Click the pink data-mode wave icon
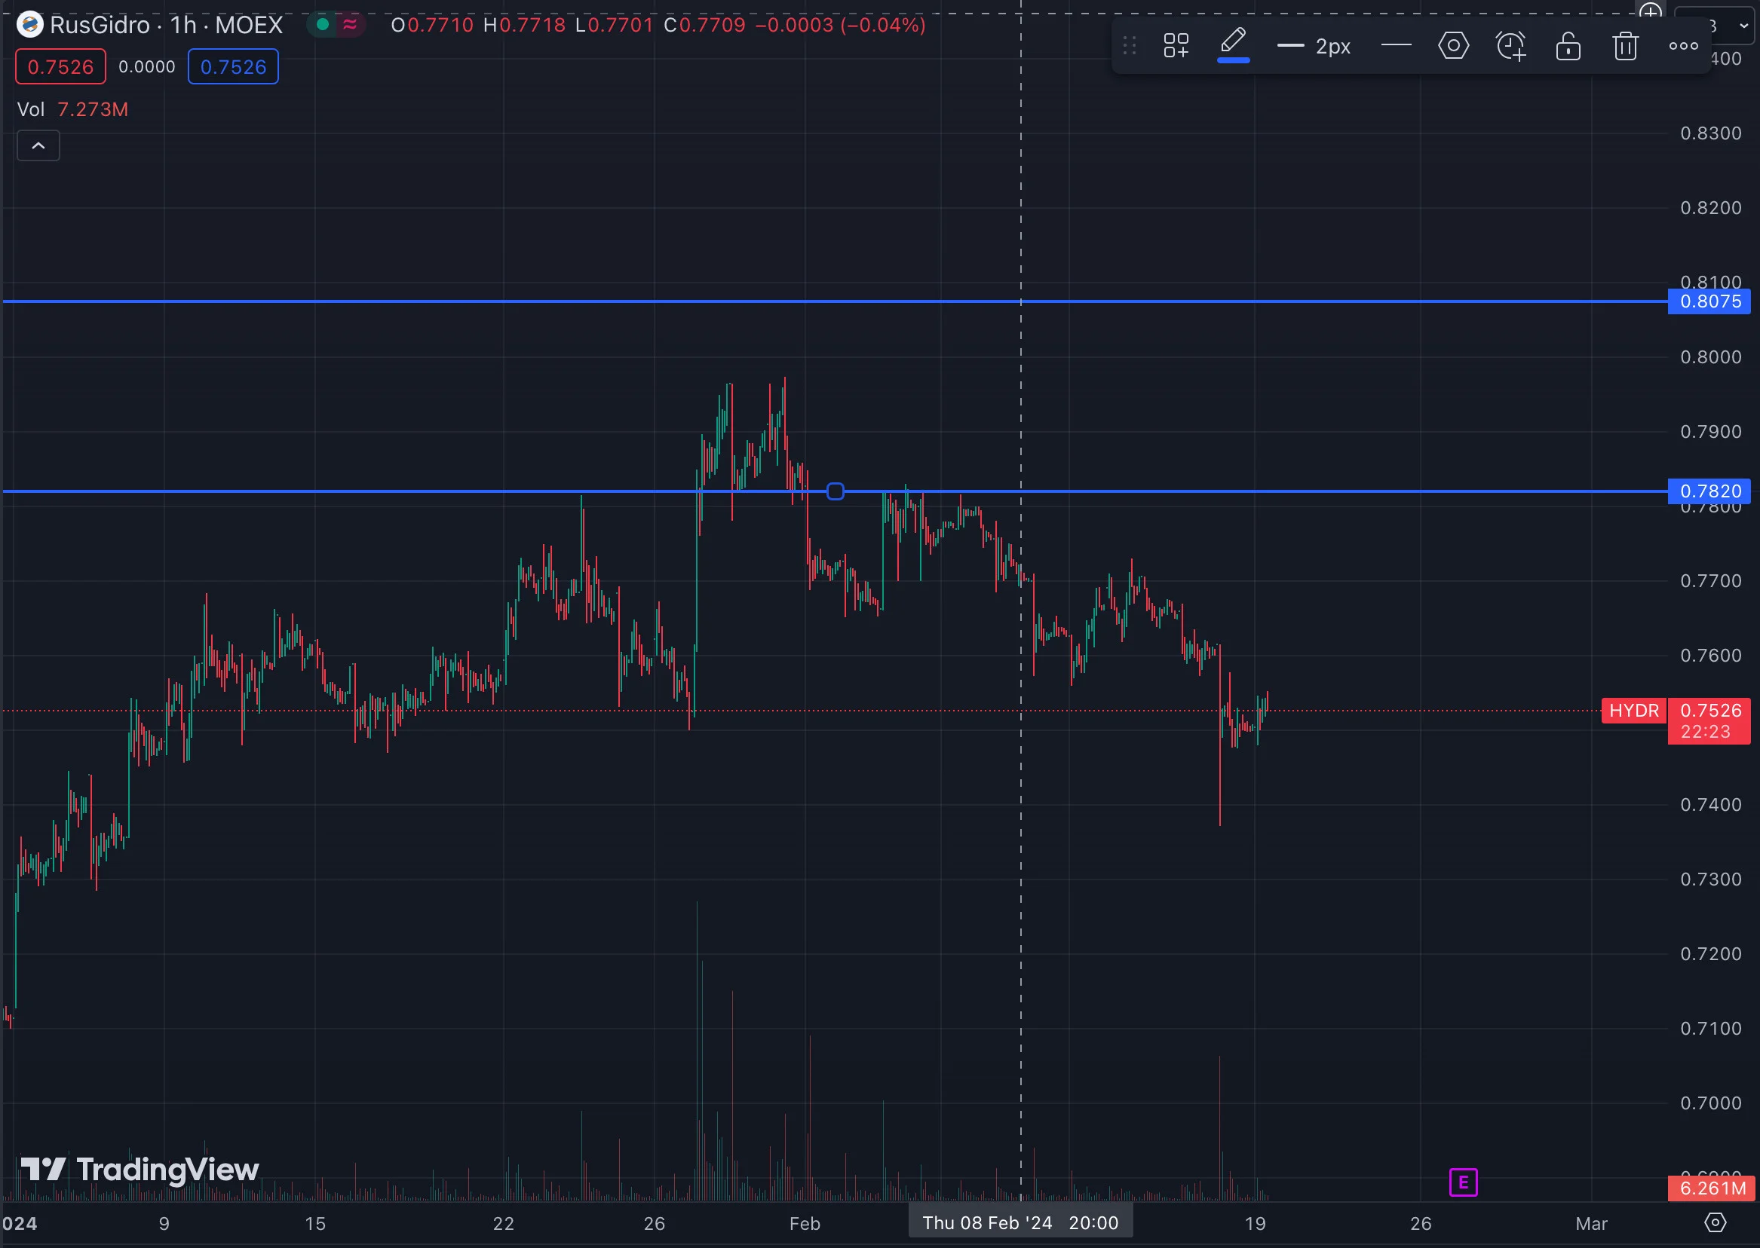This screenshot has height=1248, width=1760. click(x=350, y=25)
